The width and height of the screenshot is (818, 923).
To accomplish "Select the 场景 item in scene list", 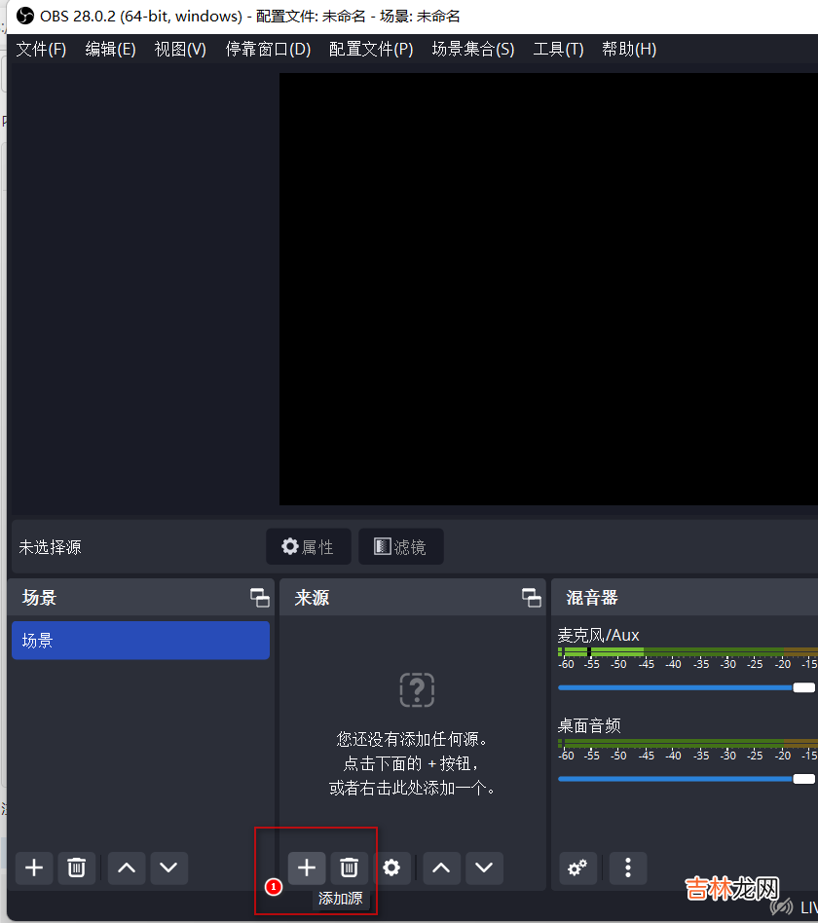I will tap(140, 641).
